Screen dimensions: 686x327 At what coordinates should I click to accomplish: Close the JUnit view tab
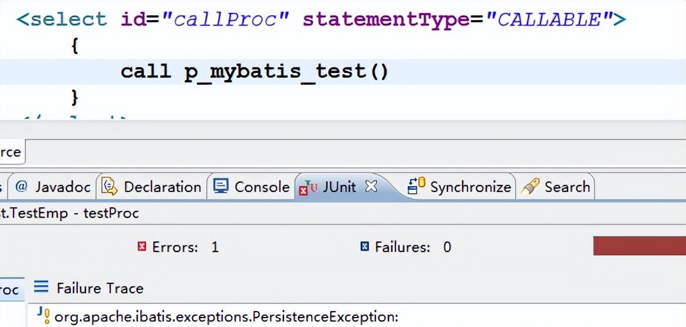pos(371,186)
